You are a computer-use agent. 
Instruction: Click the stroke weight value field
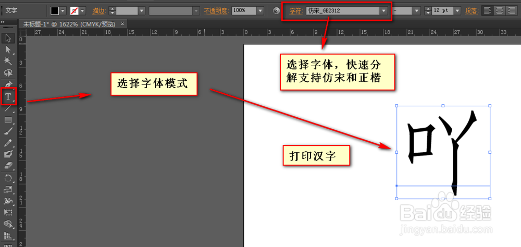pyautogui.click(x=127, y=10)
